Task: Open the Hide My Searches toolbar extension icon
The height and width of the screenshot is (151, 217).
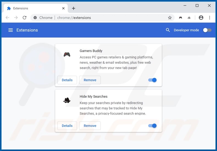Action: [x=189, y=18]
